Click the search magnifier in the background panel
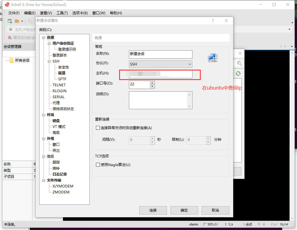The height and width of the screenshot is (230, 297). 239,63
